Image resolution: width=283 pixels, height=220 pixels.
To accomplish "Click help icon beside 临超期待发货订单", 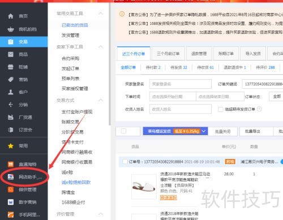I will (x=259, y=109).
